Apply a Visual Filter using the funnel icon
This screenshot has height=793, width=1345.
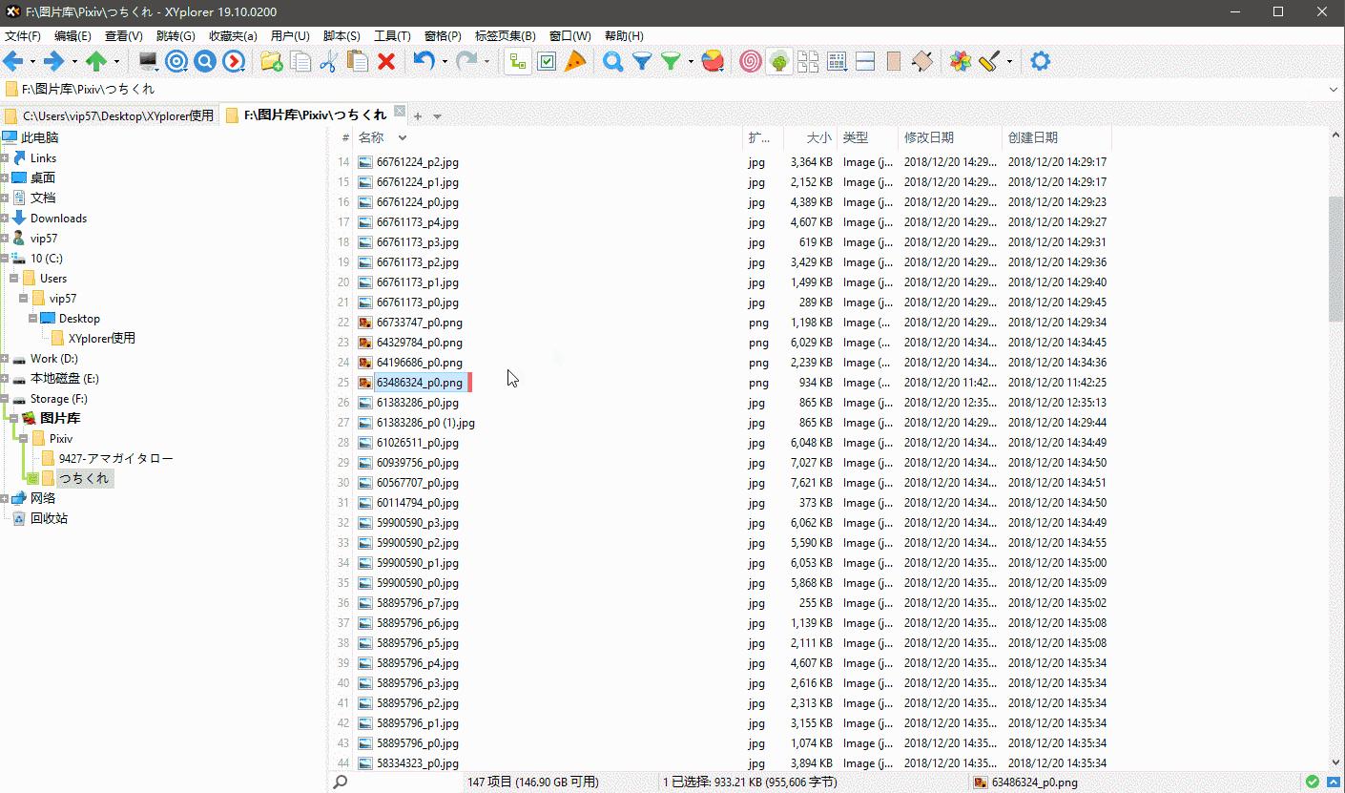click(641, 60)
